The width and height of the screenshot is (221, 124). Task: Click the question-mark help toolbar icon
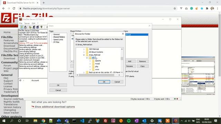point(41,27)
